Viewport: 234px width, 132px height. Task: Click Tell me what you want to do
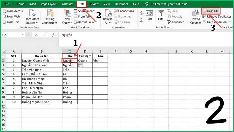point(169,4)
